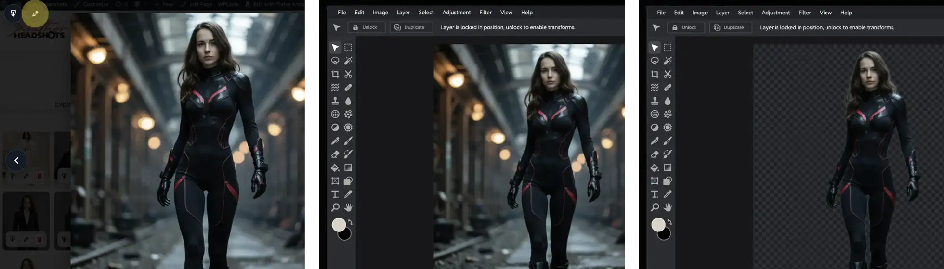Select Crop tool in the transparent-background editor
944x269 pixels.
(655, 74)
